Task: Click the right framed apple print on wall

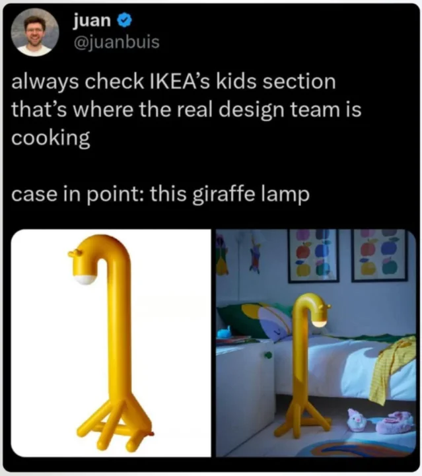Action: (380, 255)
